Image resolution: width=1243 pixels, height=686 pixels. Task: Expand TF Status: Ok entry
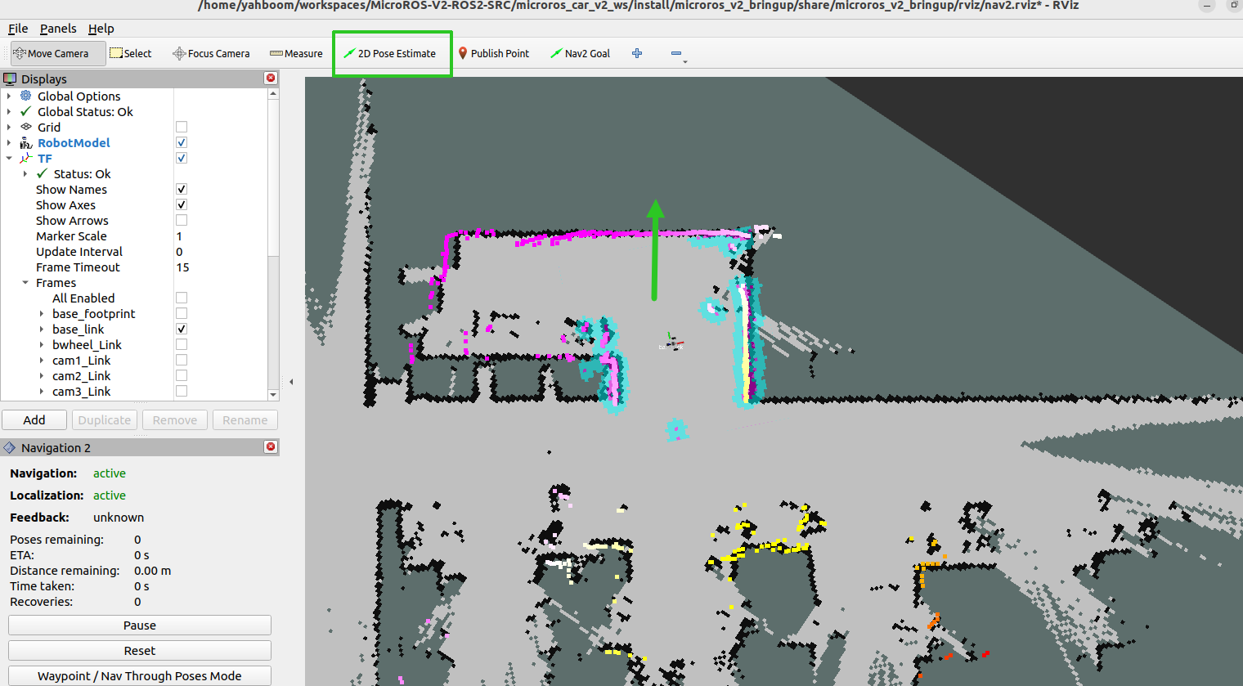pos(25,173)
